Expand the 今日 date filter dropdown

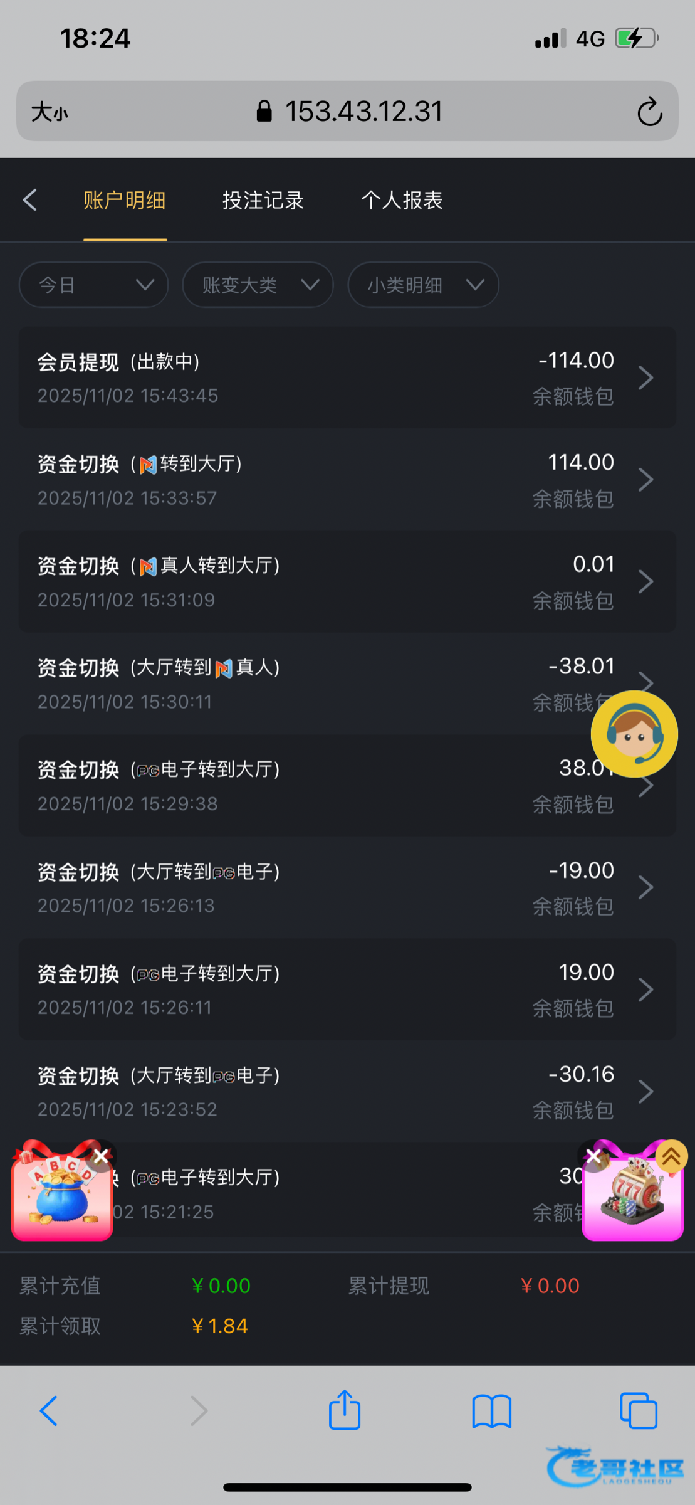click(94, 285)
